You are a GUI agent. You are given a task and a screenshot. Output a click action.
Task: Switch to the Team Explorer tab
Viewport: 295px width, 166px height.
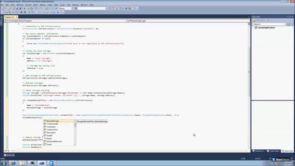[x=273, y=151]
